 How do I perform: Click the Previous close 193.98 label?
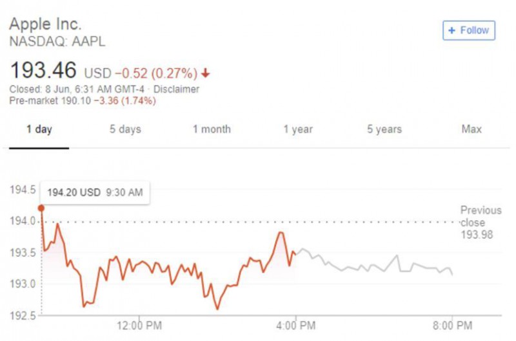[477, 223]
